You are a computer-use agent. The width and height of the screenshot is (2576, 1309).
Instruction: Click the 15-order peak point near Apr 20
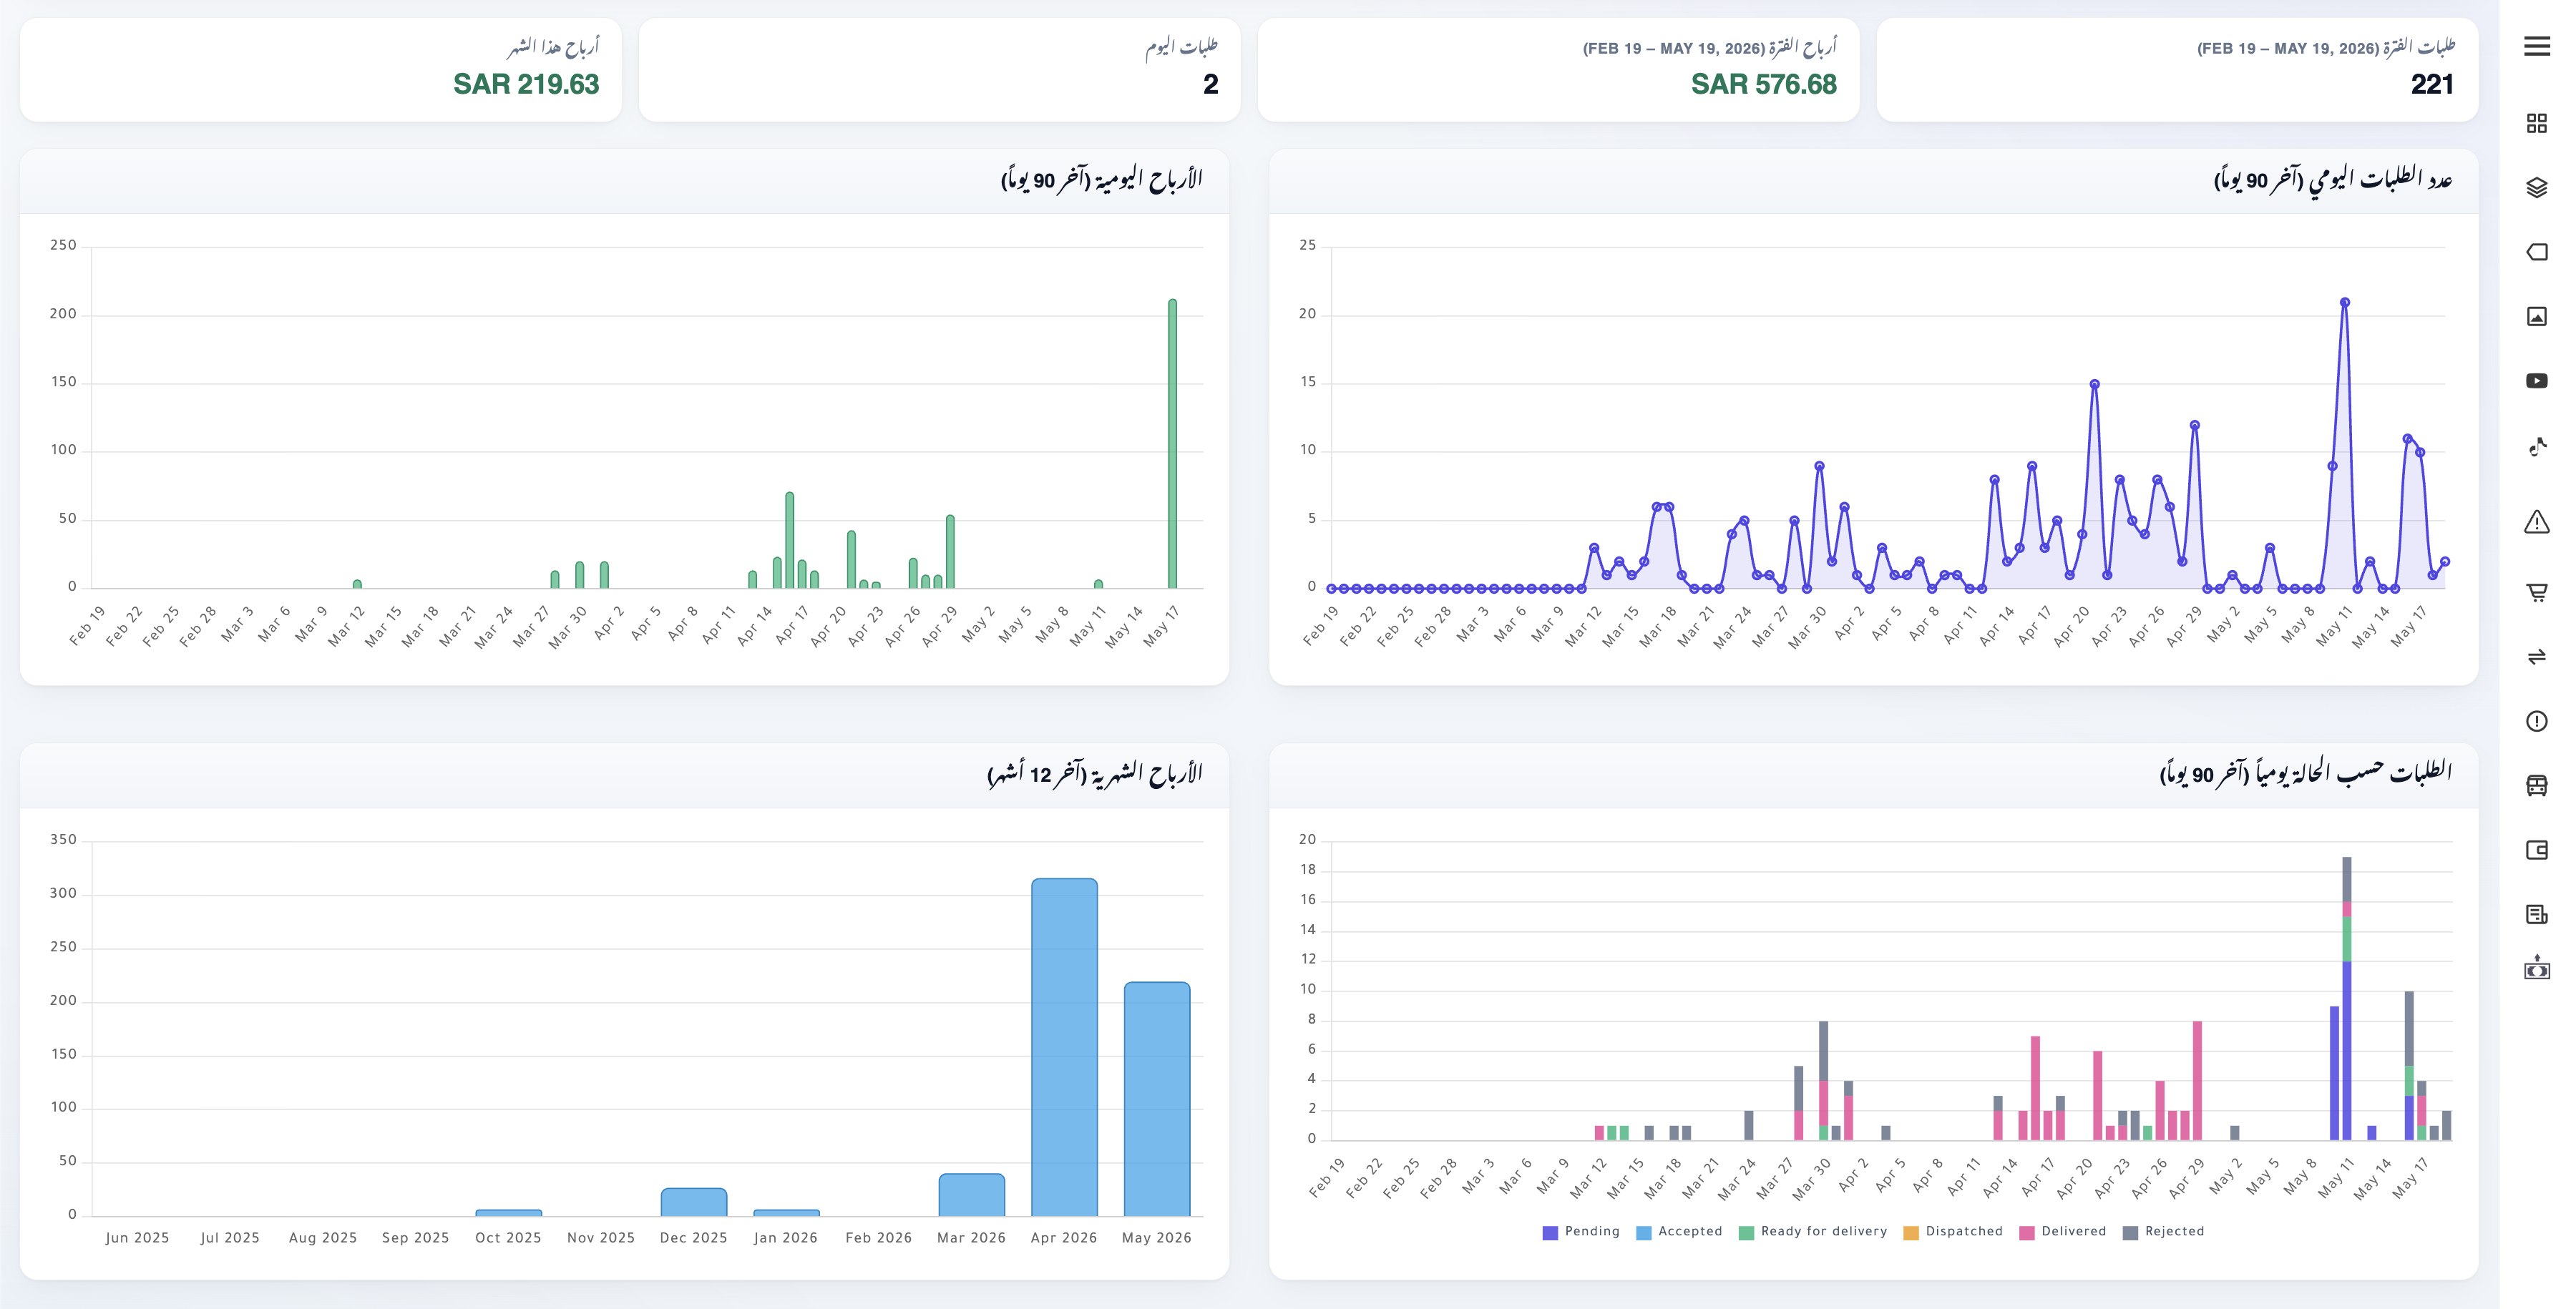tap(2094, 384)
